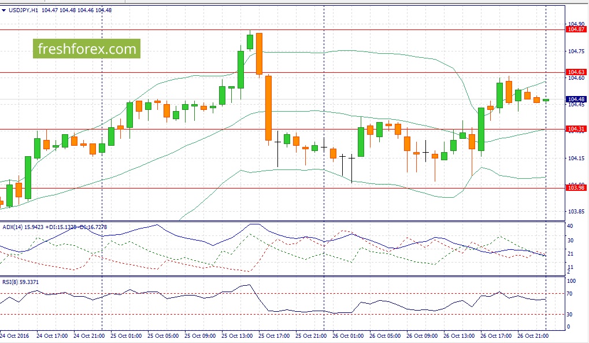Click the 103.98 red level label

pyautogui.click(x=574, y=188)
